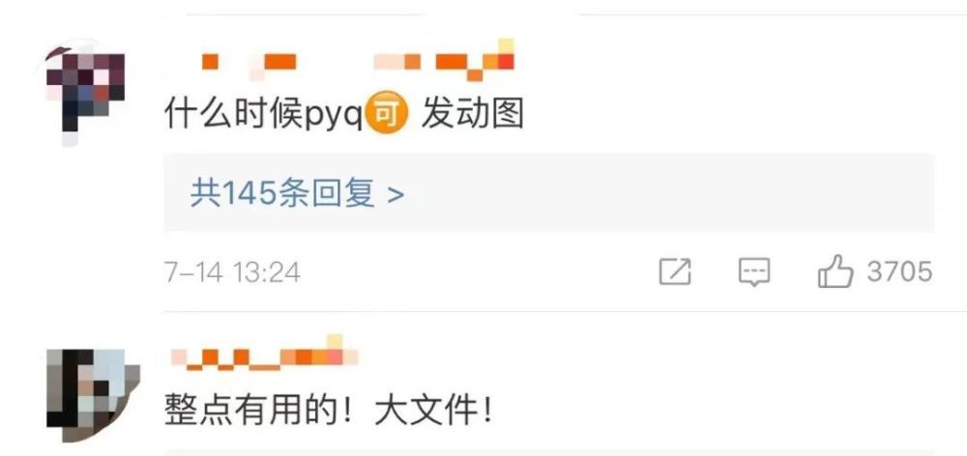This screenshot has height=456, width=967.
Task: Tap the orange 可 emoji in comment
Action: tap(388, 115)
